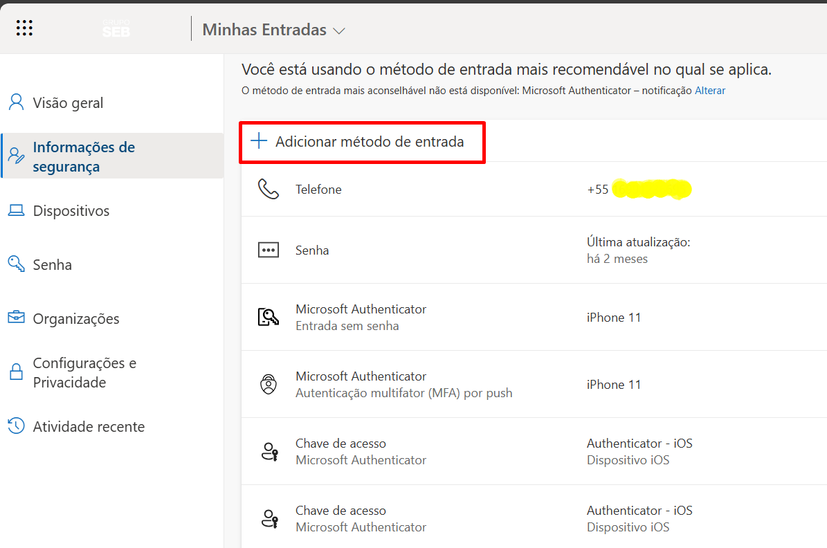Open the app launcher grid icon
The width and height of the screenshot is (827, 548).
pyautogui.click(x=24, y=28)
